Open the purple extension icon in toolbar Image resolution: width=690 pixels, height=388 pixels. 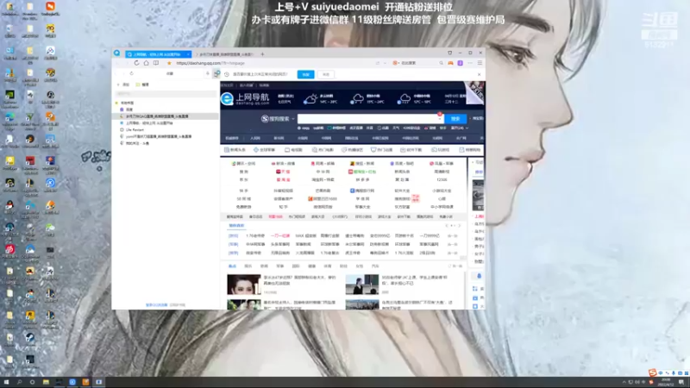pyautogui.click(x=461, y=63)
